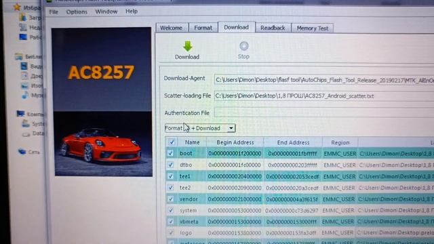Uncheck the tee2 partition checkbox

(x=170, y=188)
